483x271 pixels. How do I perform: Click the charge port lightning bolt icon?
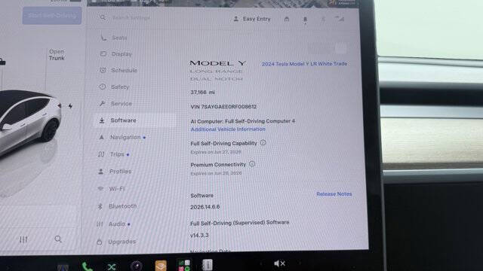(70, 106)
